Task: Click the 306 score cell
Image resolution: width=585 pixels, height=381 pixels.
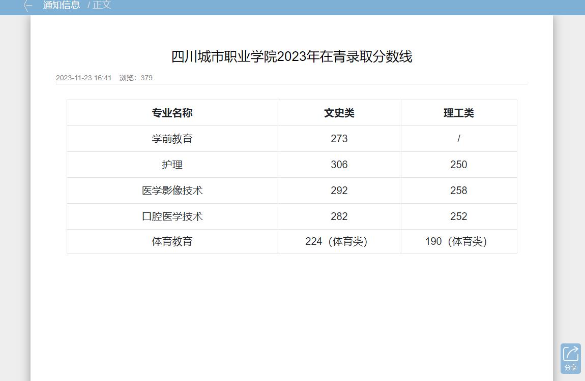Action: pos(339,165)
